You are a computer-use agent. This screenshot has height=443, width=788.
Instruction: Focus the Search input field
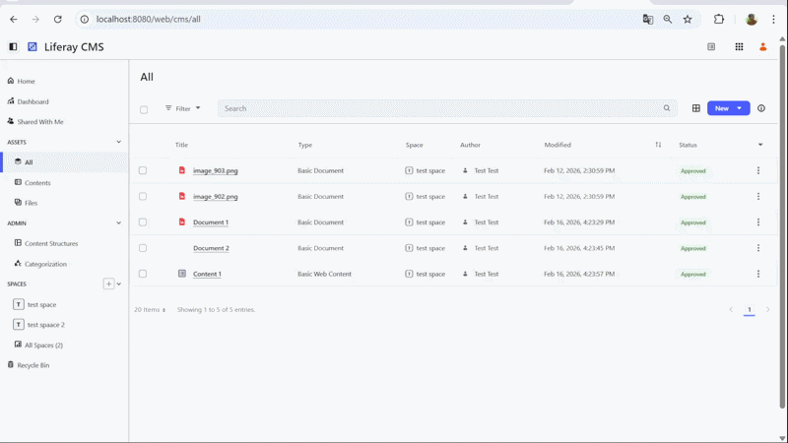(438, 108)
